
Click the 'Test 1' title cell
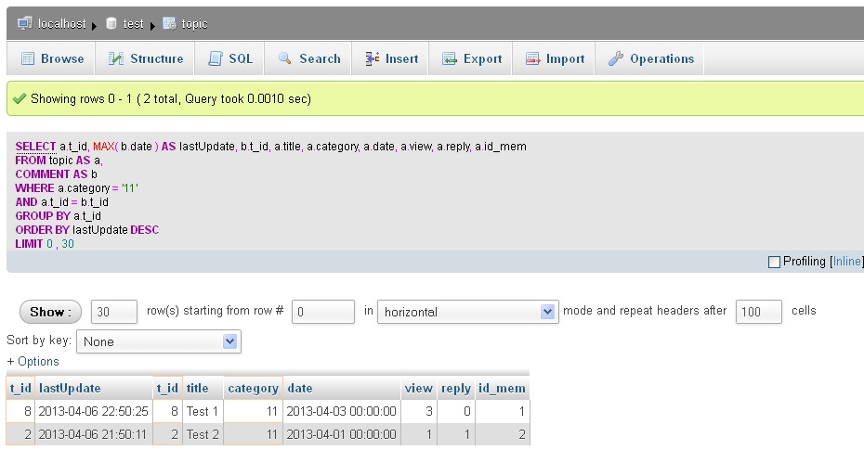[x=203, y=411]
